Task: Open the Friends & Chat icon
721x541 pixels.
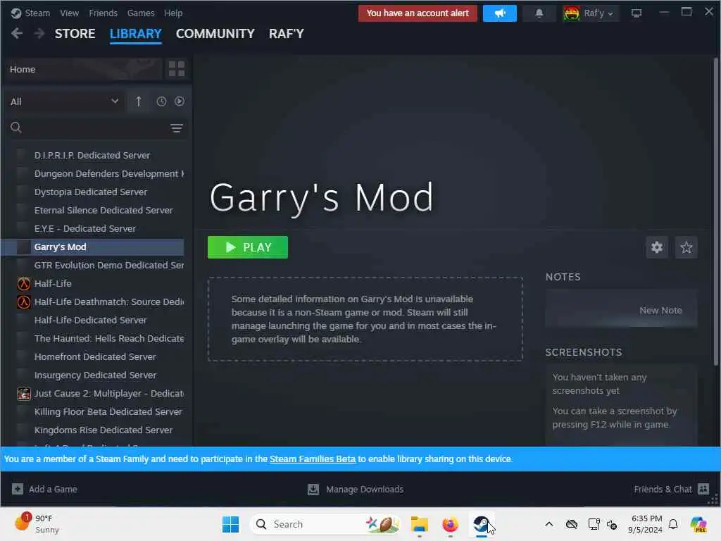Action: (703, 489)
